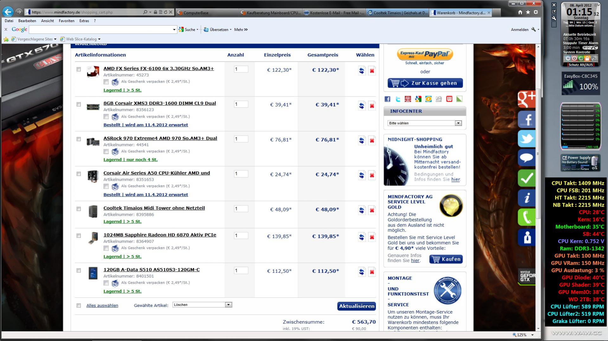Update the AMD FX-6100 row with refresh icon
The height and width of the screenshot is (341, 608).
pos(362,71)
